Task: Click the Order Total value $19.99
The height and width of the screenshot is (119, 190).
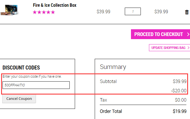Action: (x=180, y=111)
